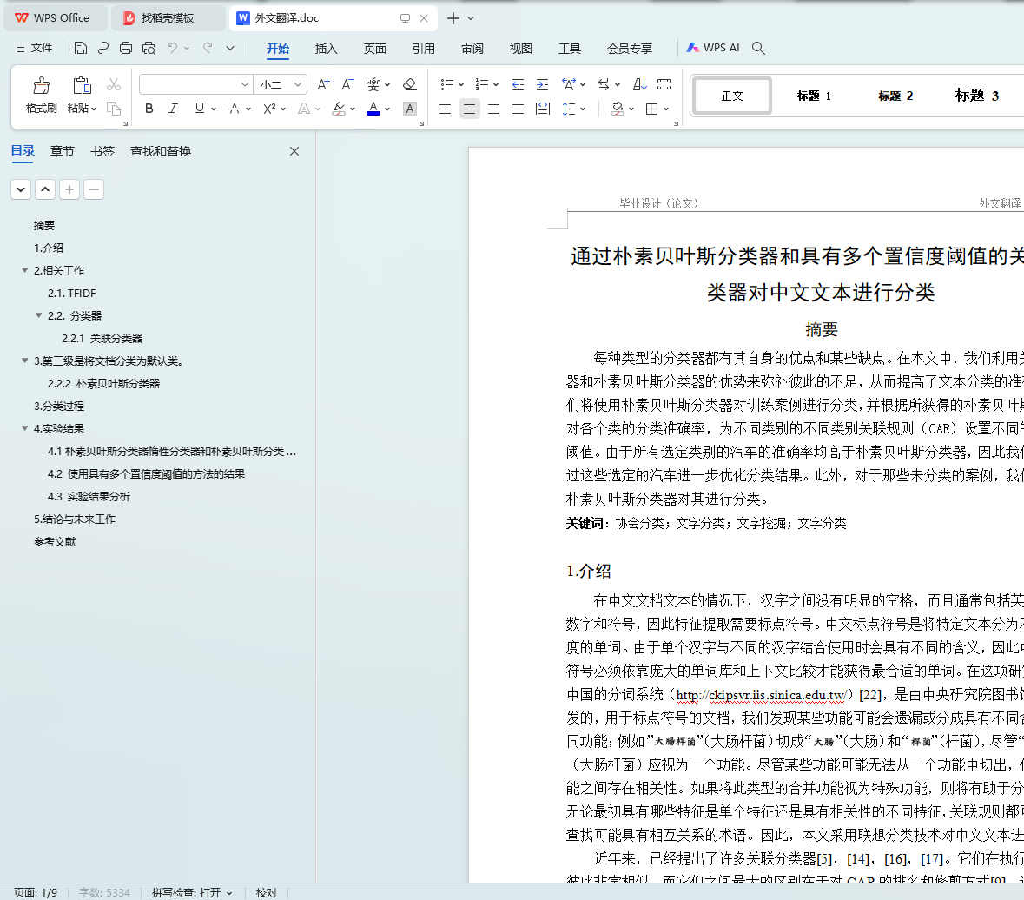Viewport: 1024px width, 900px height.
Task: Click the font color red A swatch
Action: (373, 109)
